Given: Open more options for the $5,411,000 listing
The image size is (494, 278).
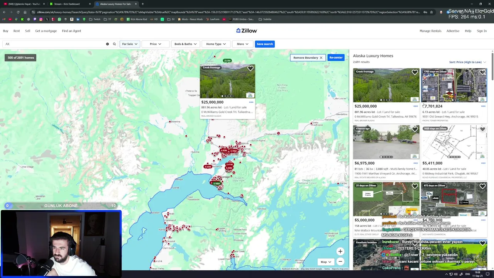Looking at the screenshot, I should tap(483, 163).
